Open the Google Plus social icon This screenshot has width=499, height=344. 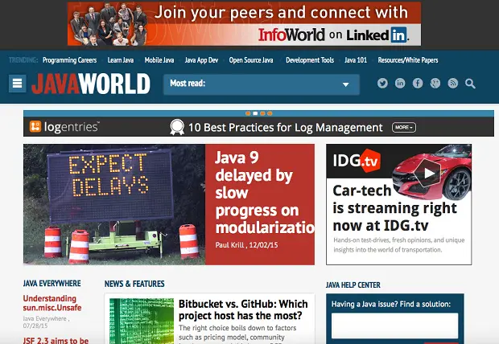pyautogui.click(x=435, y=84)
